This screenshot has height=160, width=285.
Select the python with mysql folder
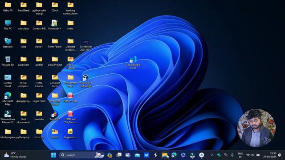[x=39, y=8]
